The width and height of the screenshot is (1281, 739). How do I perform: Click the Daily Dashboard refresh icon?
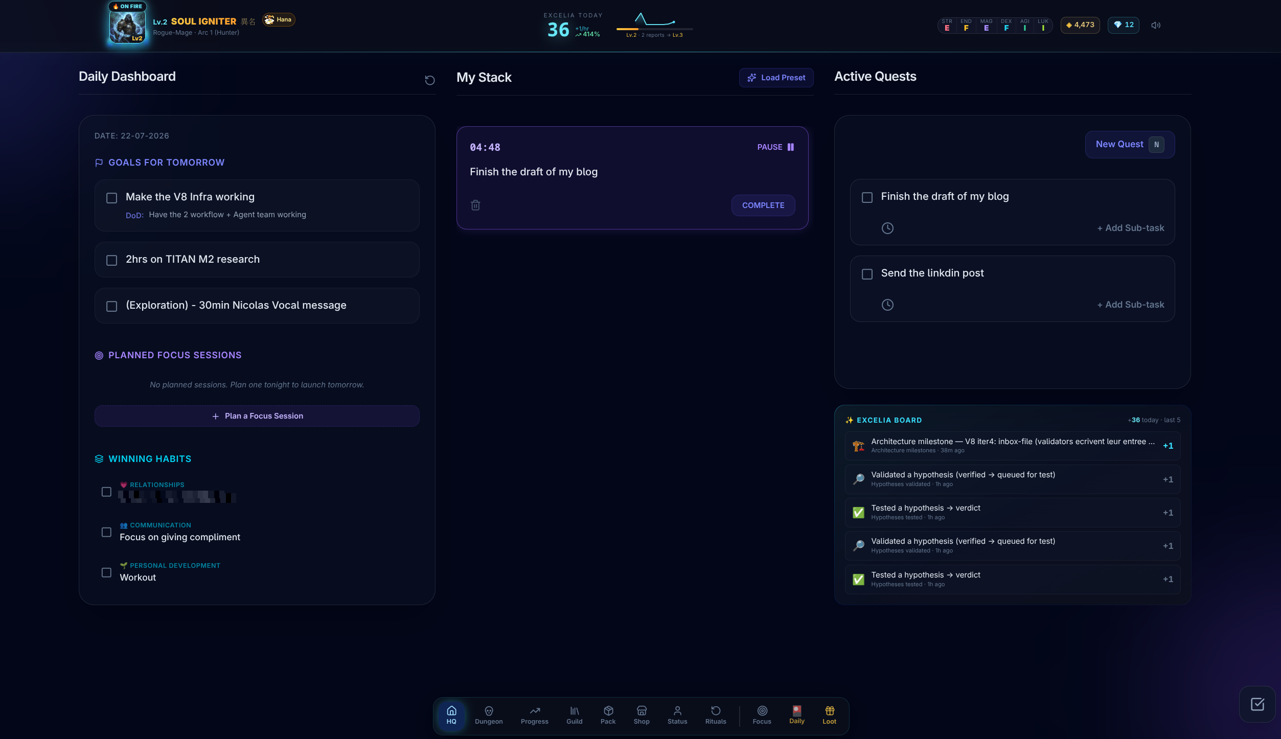[430, 80]
